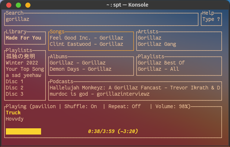Viewport: 230px width, 147px height.
Task: Click the yellow window button
Action: click(x=28, y=5)
